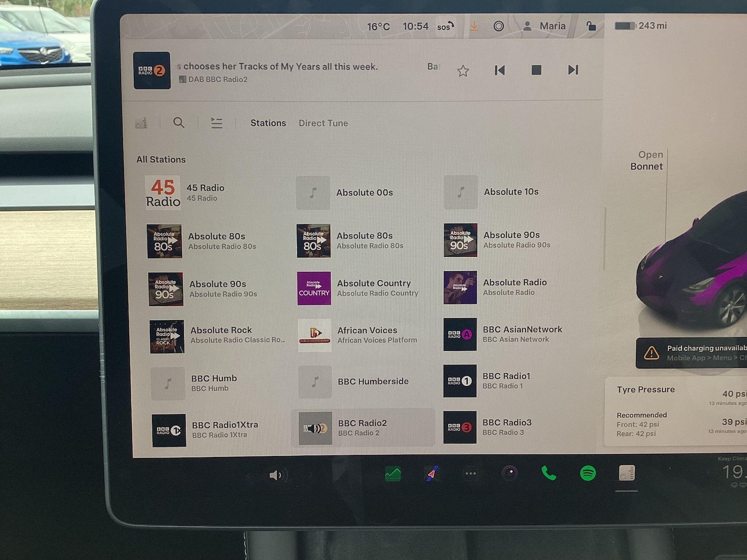The height and width of the screenshot is (560, 747).
Task: Tap the Open Bonnet control
Action: 646,160
